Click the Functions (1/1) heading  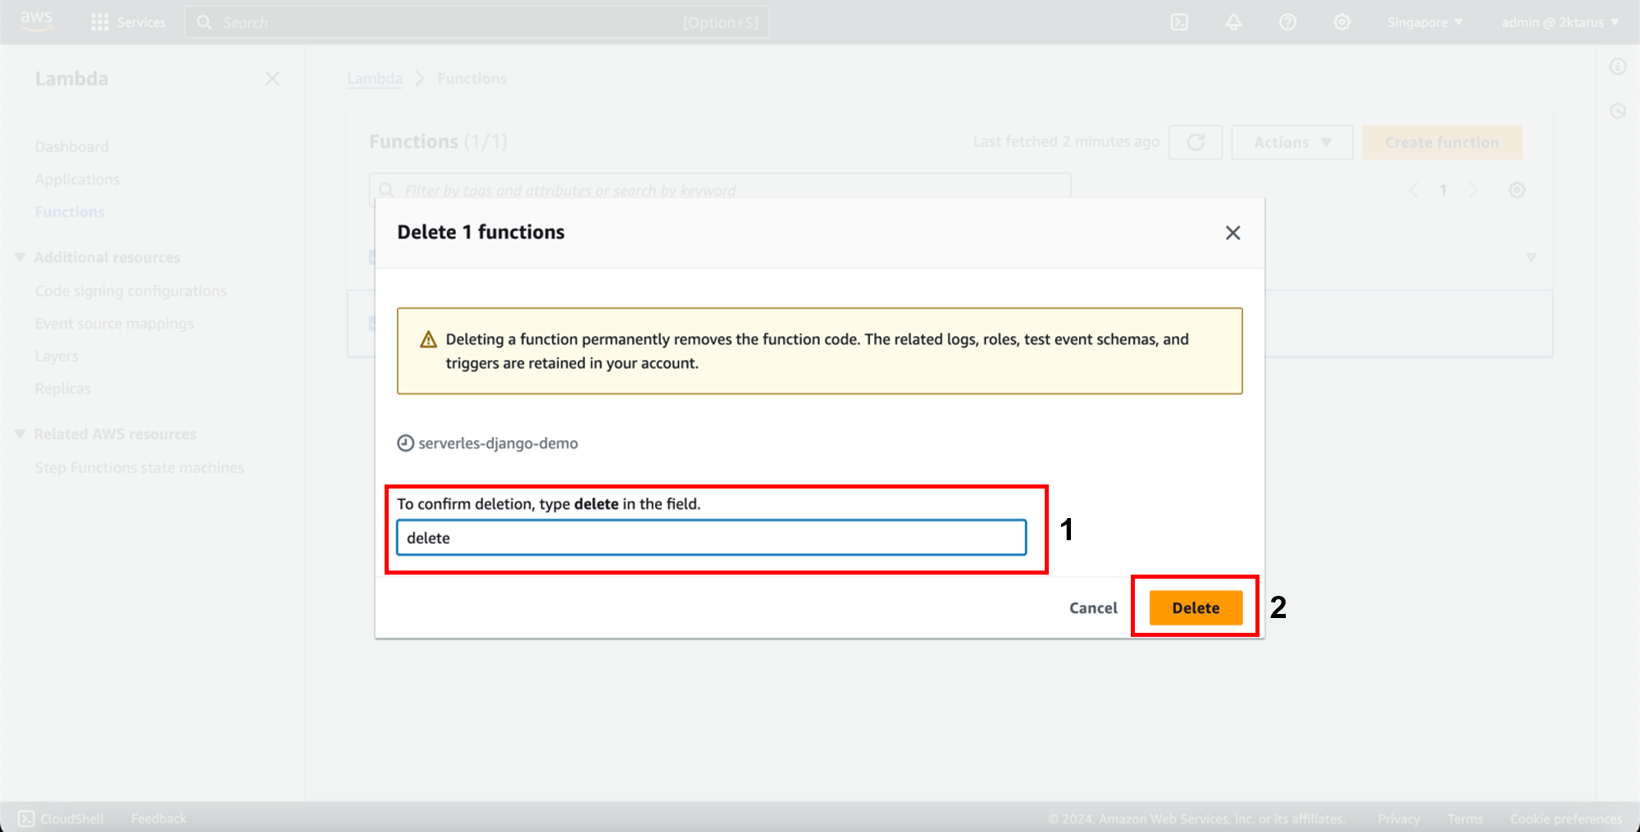(438, 142)
